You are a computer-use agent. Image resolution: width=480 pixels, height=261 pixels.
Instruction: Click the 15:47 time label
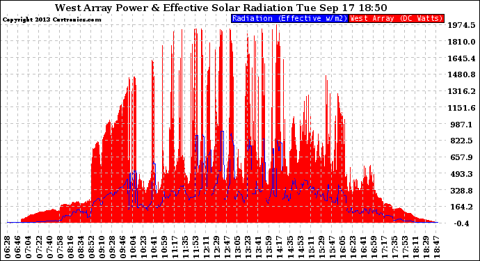(x=331, y=246)
